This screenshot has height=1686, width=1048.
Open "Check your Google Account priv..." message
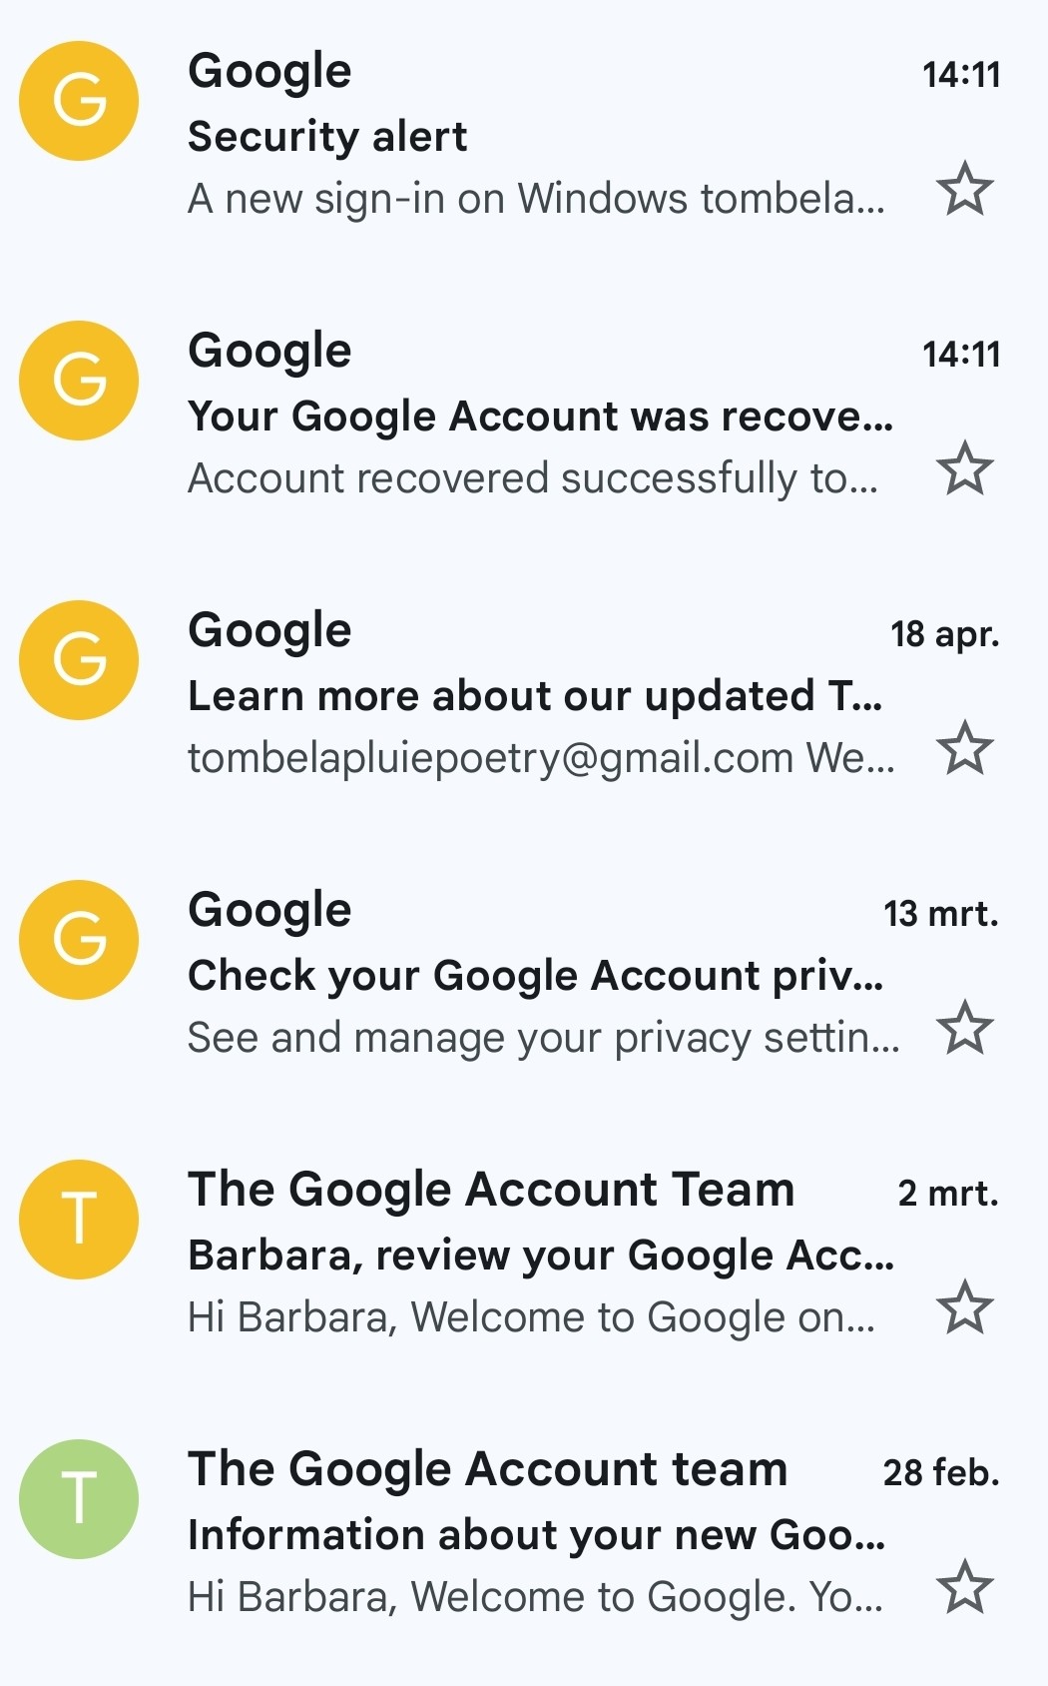coord(534,976)
